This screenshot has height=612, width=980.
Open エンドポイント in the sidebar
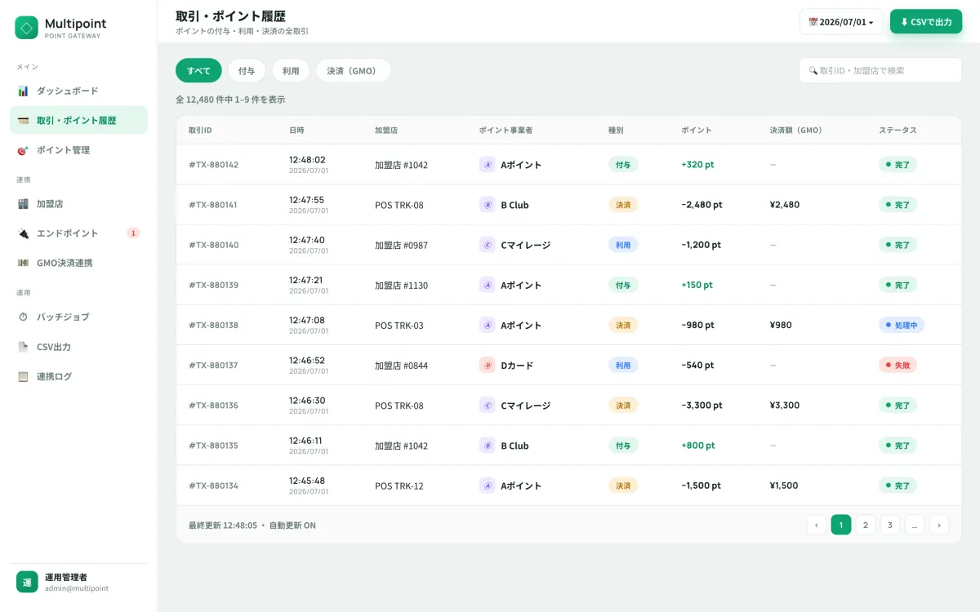pos(78,233)
